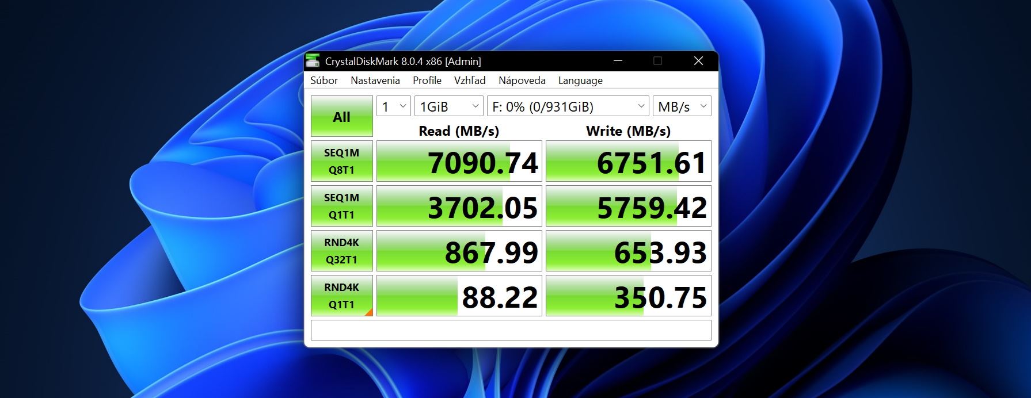Click the Write (MB/s) column header
The height and width of the screenshot is (398, 1031).
tap(629, 131)
